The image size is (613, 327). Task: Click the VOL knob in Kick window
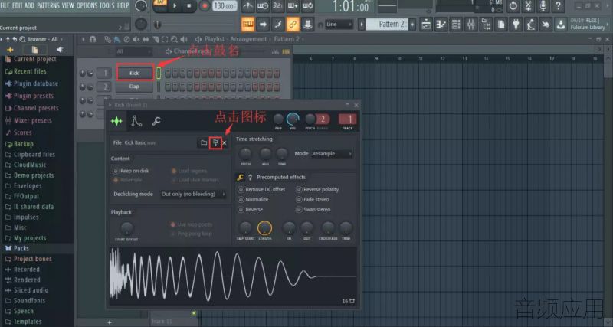293,119
